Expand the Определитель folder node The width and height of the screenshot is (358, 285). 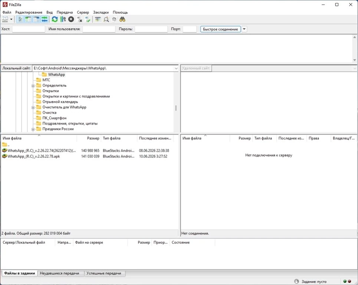pos(33,86)
